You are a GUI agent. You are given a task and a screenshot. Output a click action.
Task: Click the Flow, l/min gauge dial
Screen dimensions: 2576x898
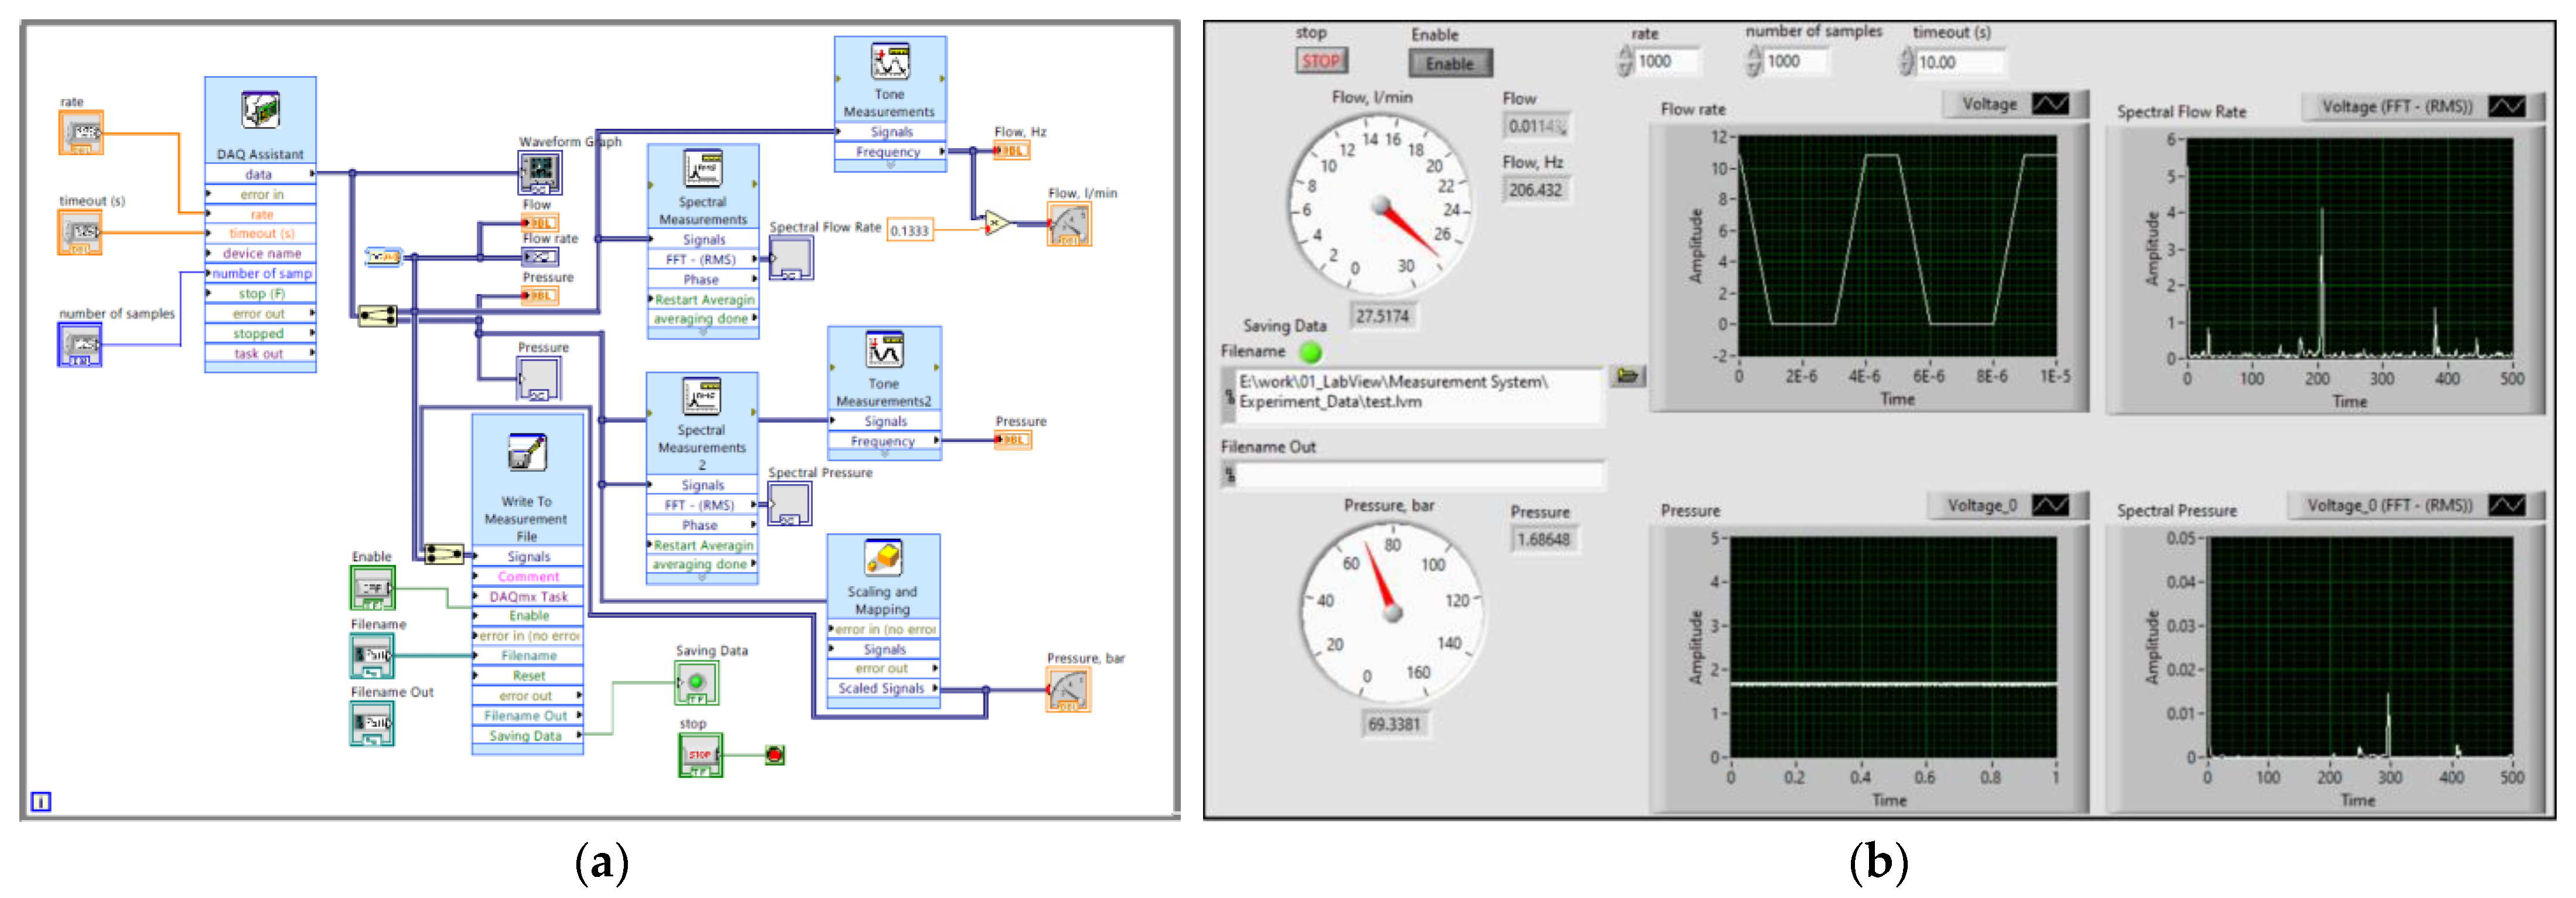[1380, 204]
